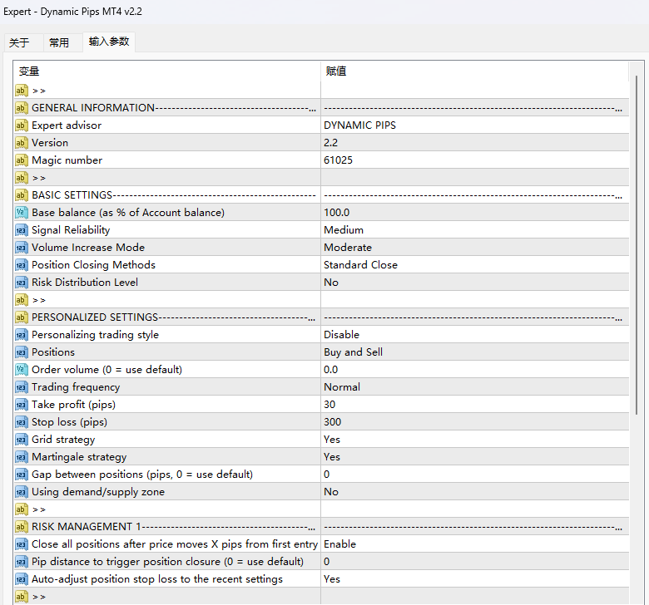Toggle Auto-adjust position stop loss value Yes
The height and width of the screenshot is (605, 649).
coord(332,579)
